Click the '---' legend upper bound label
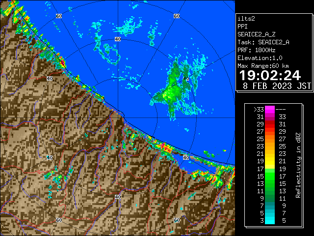 (x=281, y=110)
